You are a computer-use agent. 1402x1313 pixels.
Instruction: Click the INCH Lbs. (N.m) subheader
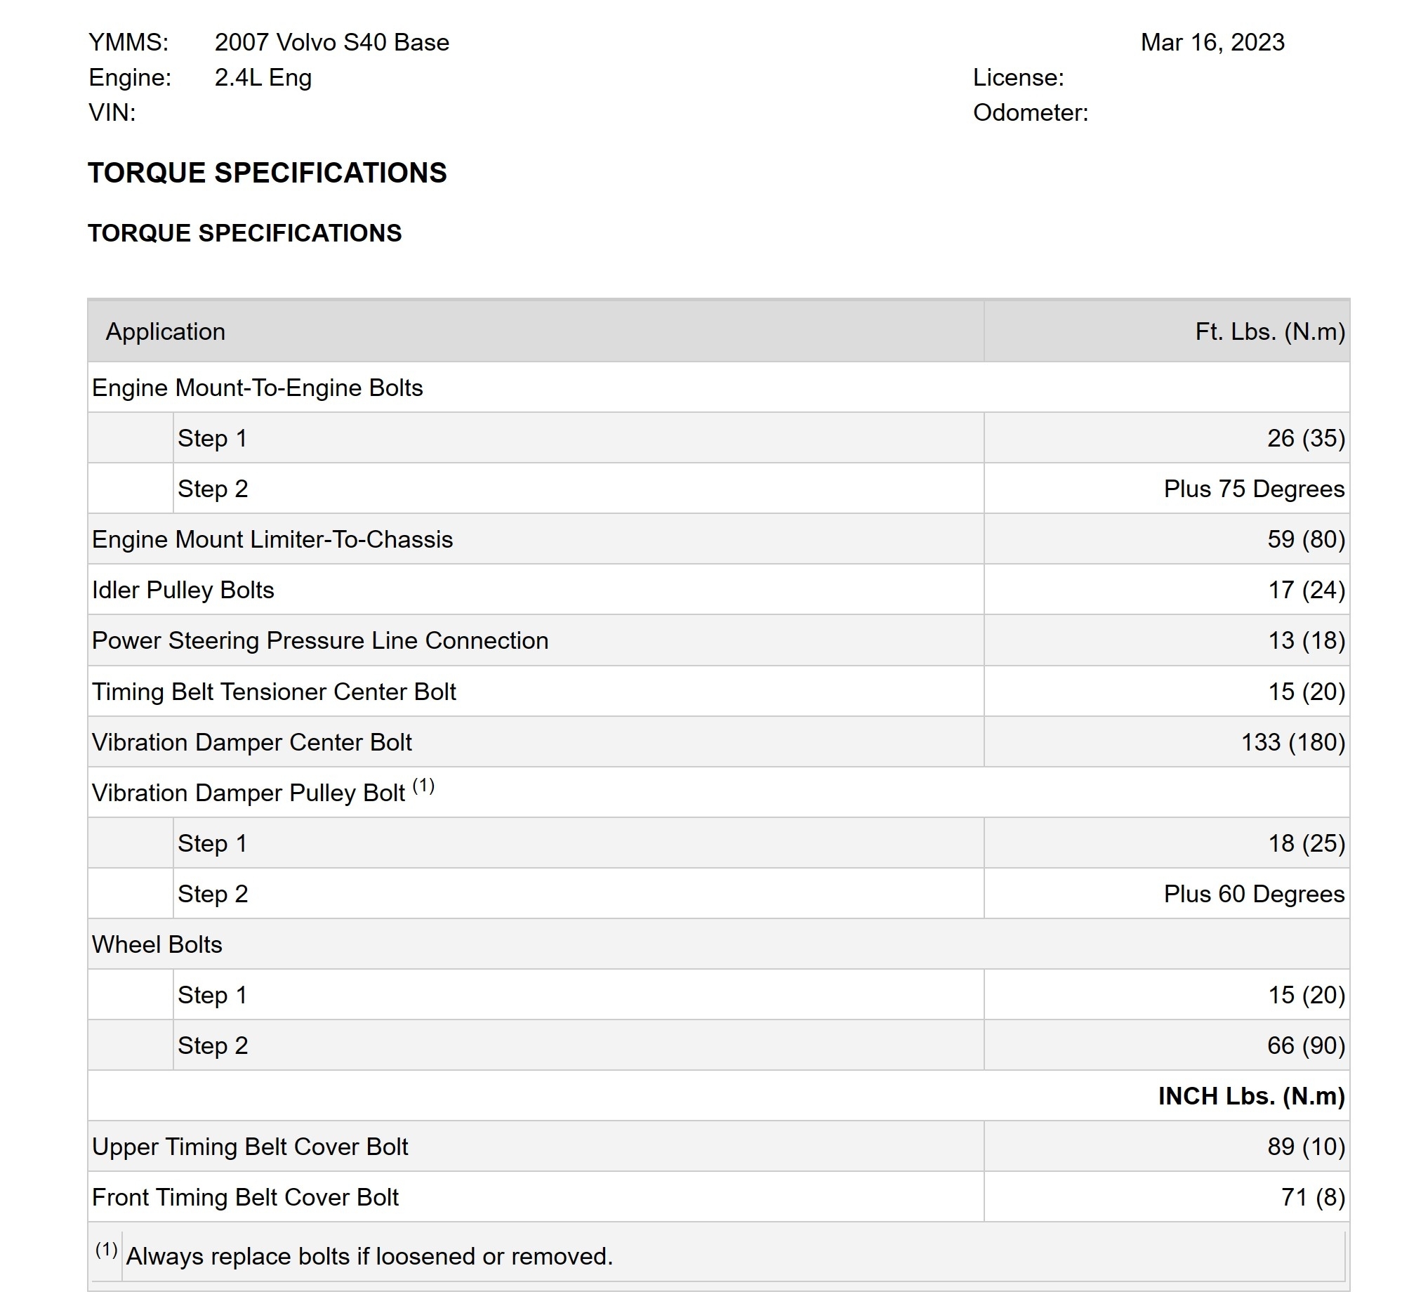[1250, 1097]
